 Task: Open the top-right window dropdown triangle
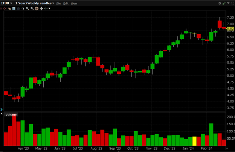coord(228,3)
